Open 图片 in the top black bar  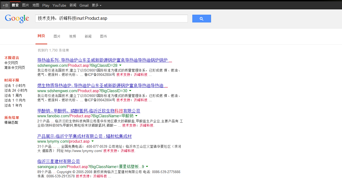click(26, 5)
